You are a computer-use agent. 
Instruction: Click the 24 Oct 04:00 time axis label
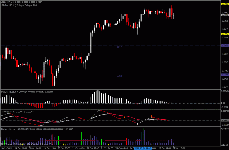click(x=121, y=149)
